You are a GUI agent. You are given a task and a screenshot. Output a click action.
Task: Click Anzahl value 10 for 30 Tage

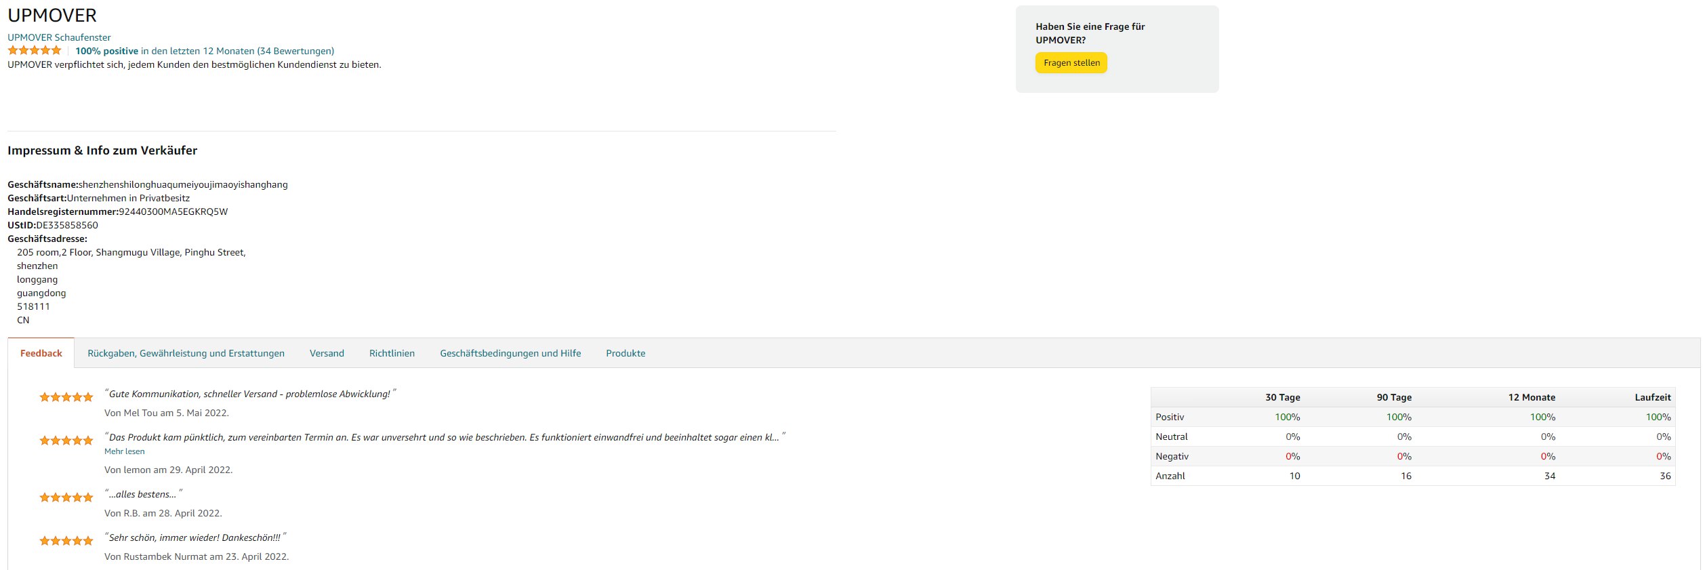[x=1294, y=476]
